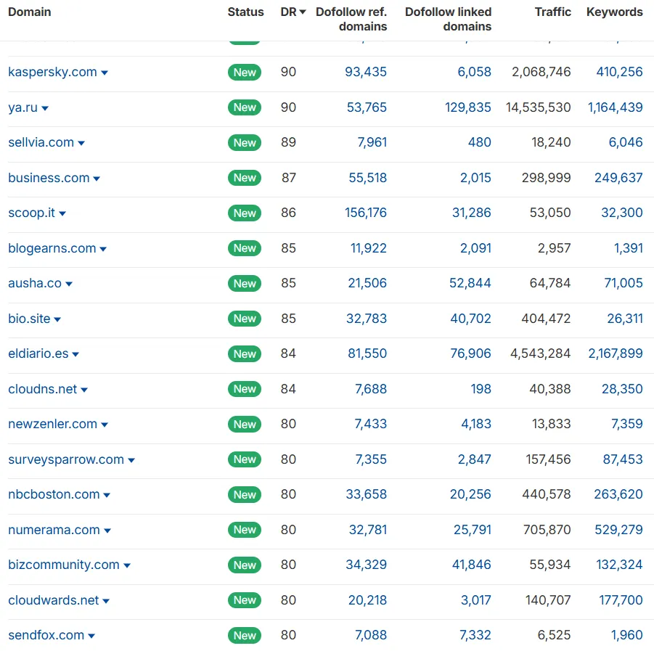This screenshot has height=651, width=654.
Task: Open bio.site's 32,783 ref. domains value
Action: coord(367,319)
